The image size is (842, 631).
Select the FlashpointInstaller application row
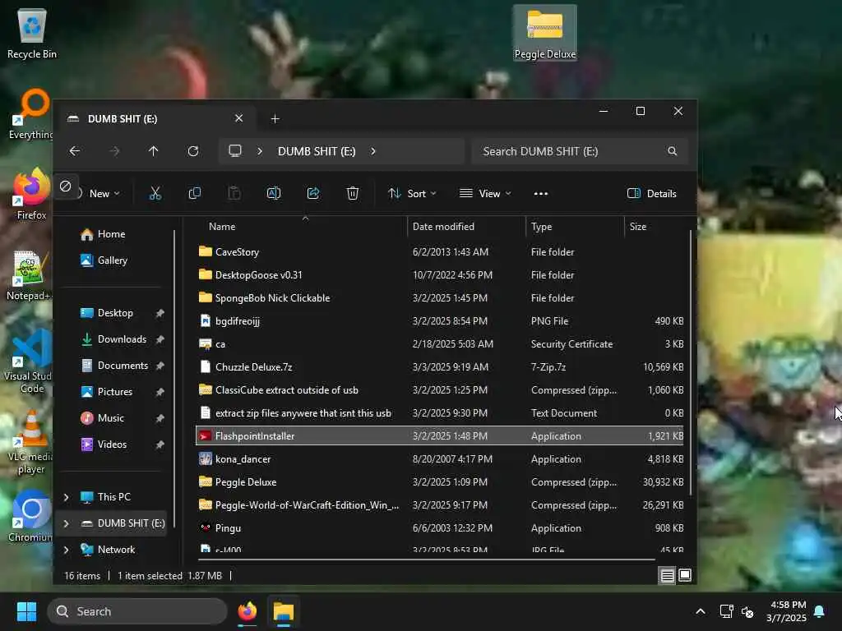pyautogui.click(x=441, y=435)
